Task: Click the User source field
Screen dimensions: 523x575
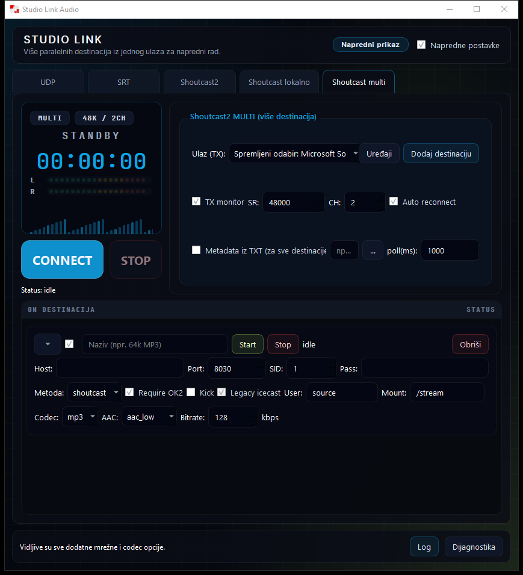Action: pos(342,393)
